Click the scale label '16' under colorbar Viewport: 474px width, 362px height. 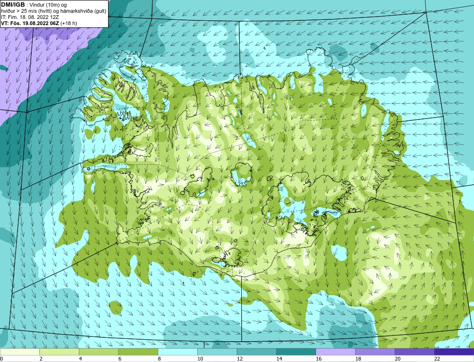(x=319, y=359)
